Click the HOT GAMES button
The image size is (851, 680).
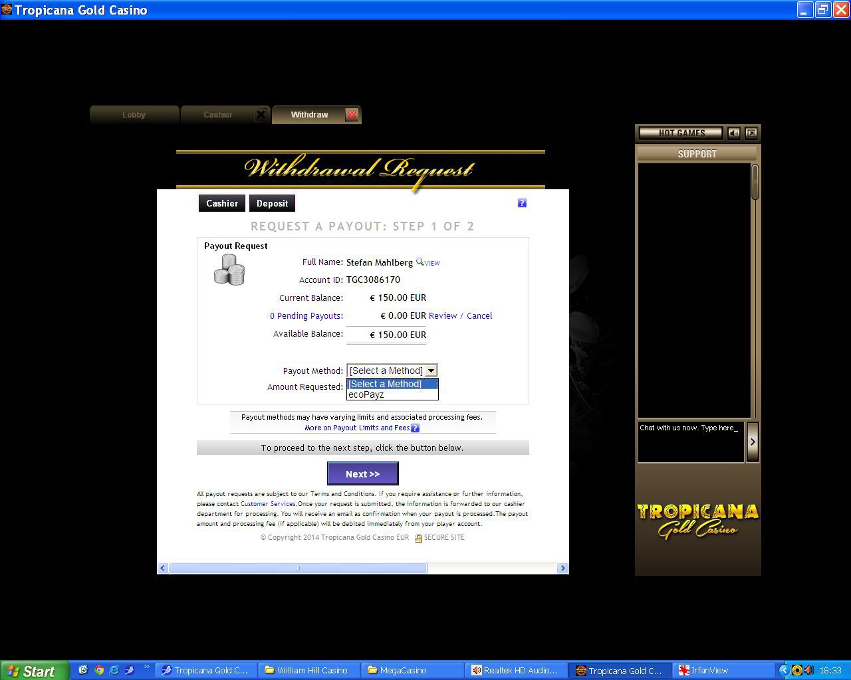(x=681, y=133)
